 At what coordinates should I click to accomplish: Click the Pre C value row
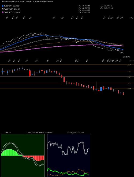pos(84,12)
